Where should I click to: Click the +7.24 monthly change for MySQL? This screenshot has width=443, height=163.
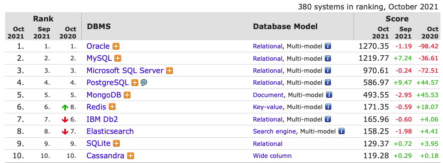[x=402, y=59]
